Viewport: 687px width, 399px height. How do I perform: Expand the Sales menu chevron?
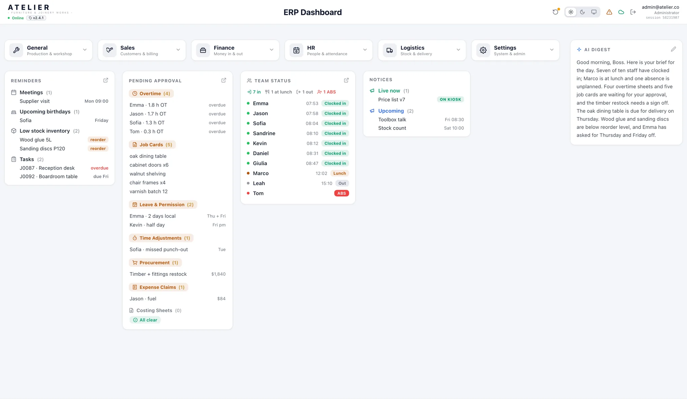tap(178, 50)
